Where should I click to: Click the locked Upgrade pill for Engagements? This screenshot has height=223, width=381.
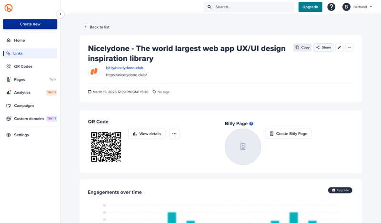point(340,190)
